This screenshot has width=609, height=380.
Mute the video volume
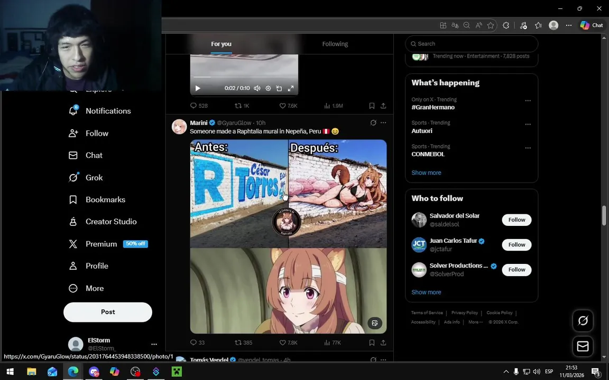pyautogui.click(x=257, y=89)
